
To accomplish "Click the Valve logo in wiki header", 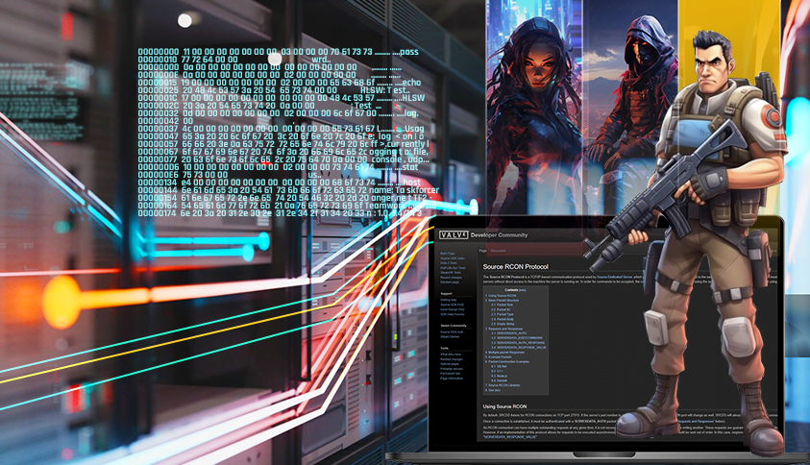I will click(454, 235).
